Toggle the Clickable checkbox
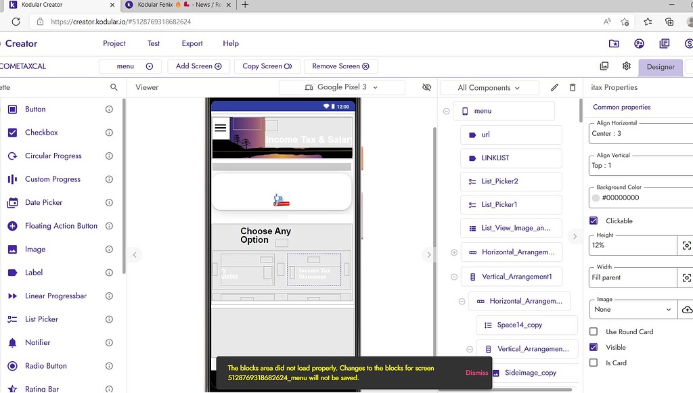Screen dimensions: 693x393 (x=594, y=221)
